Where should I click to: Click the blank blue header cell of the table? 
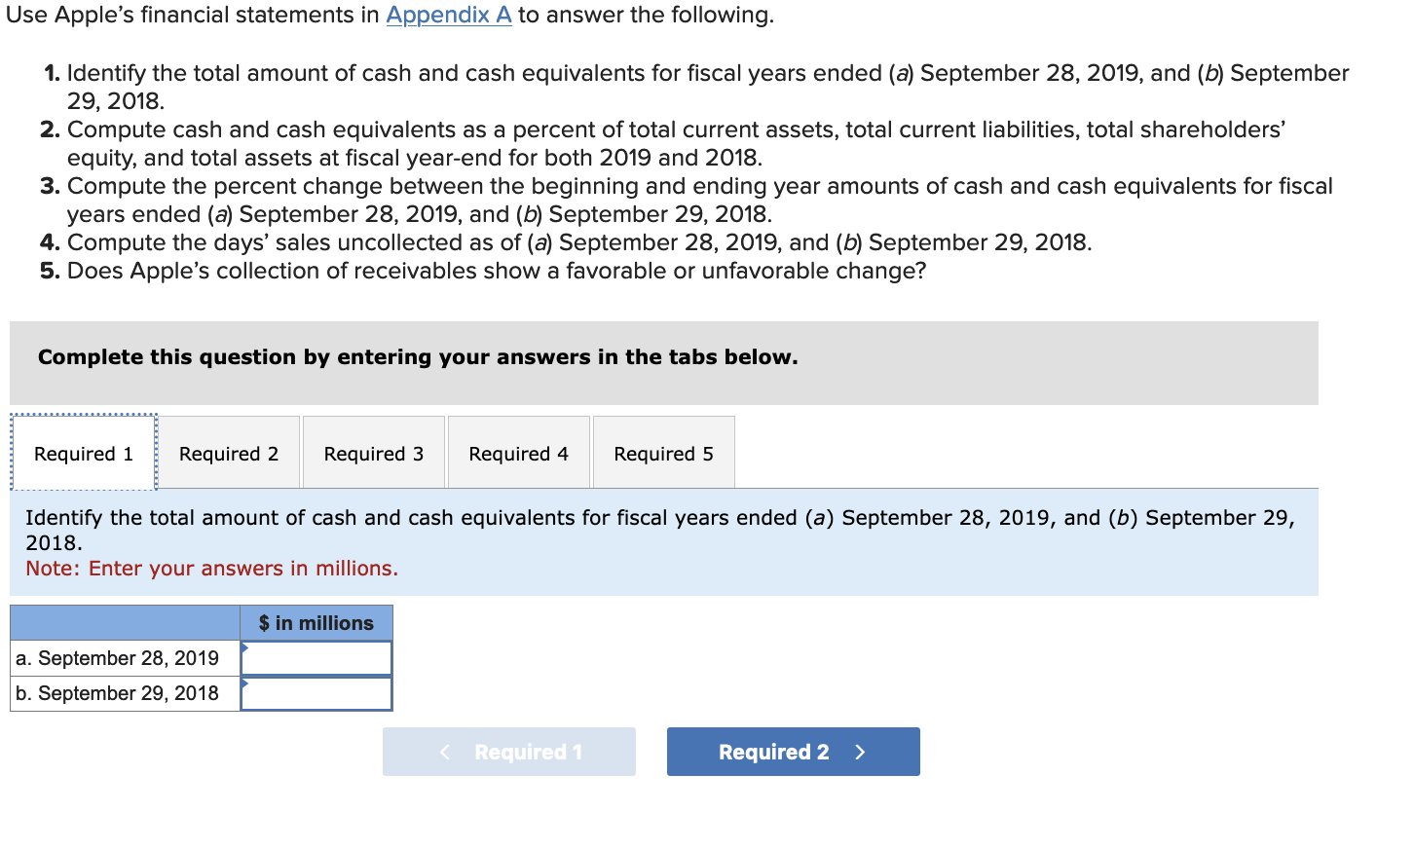124,623
